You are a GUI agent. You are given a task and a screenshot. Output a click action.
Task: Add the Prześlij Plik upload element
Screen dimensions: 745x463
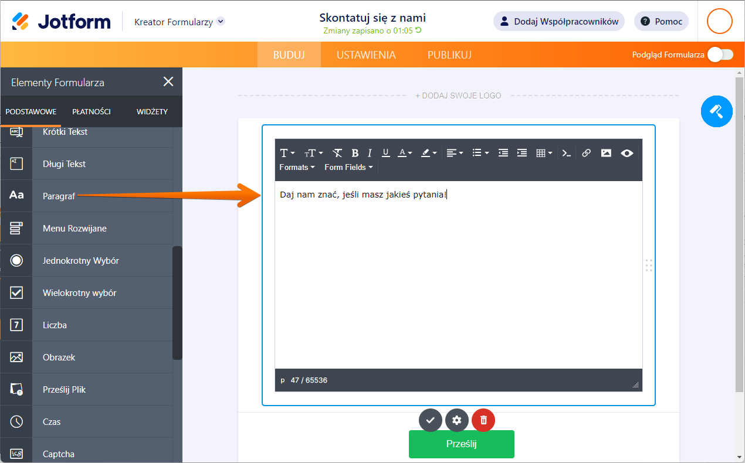[87, 390]
